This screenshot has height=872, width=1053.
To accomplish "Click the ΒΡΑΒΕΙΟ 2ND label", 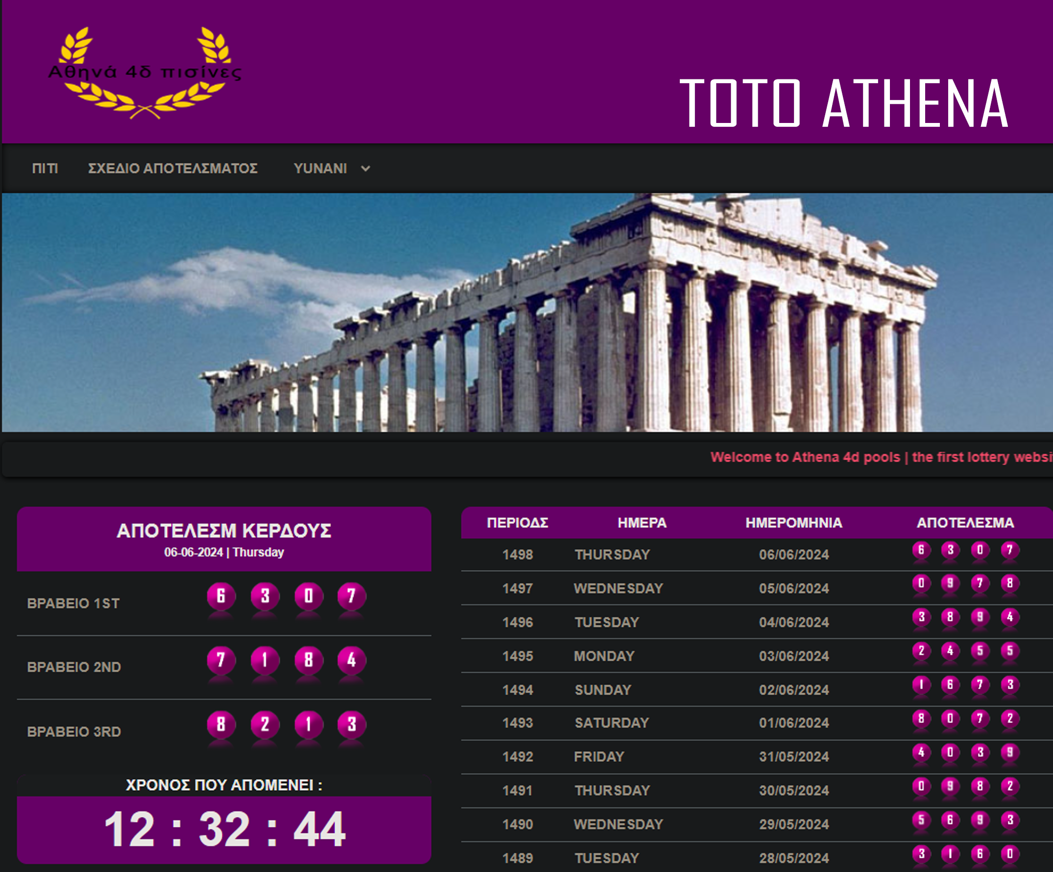I will click(x=73, y=667).
